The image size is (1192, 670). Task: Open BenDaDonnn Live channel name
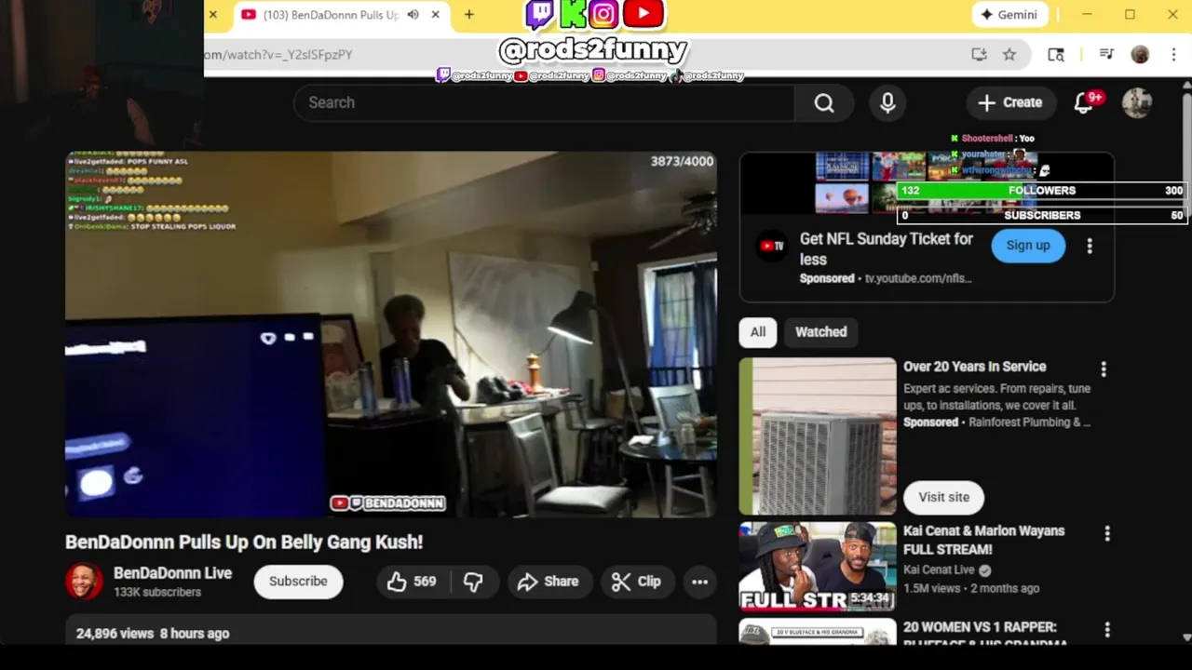[x=172, y=573]
